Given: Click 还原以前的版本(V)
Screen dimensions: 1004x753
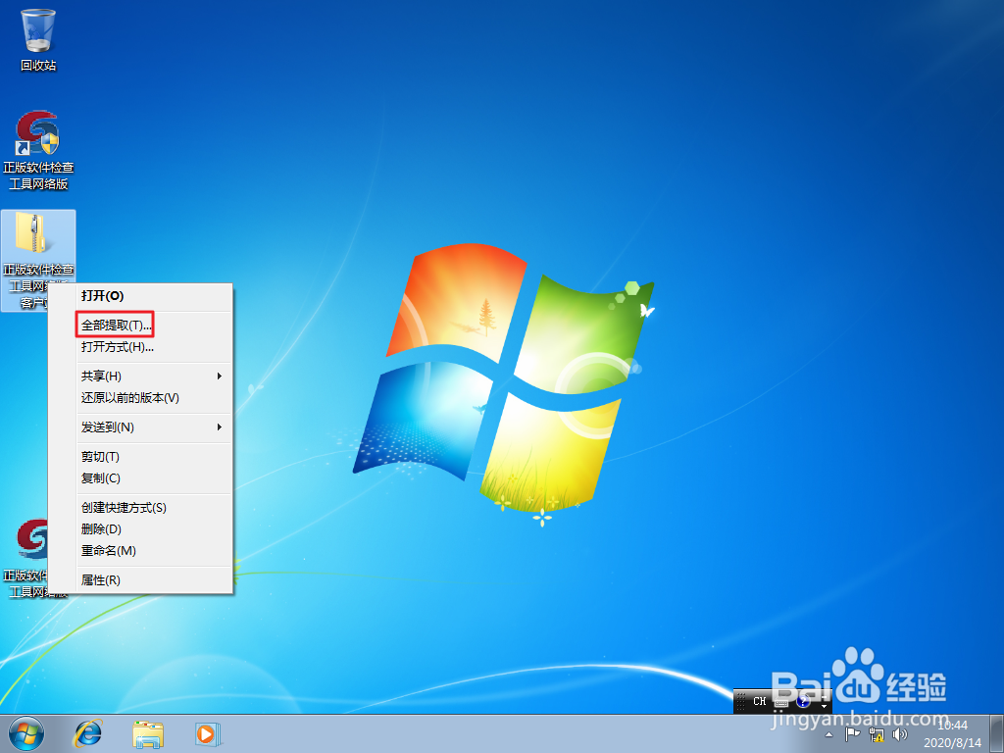Looking at the screenshot, I should 153,398.
